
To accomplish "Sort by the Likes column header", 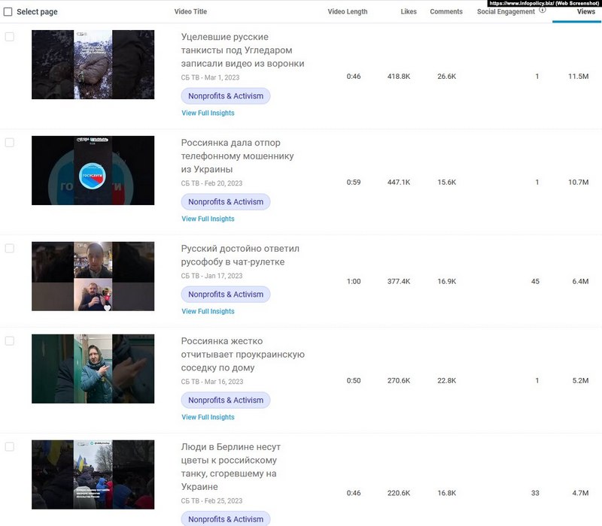I will coord(409,12).
